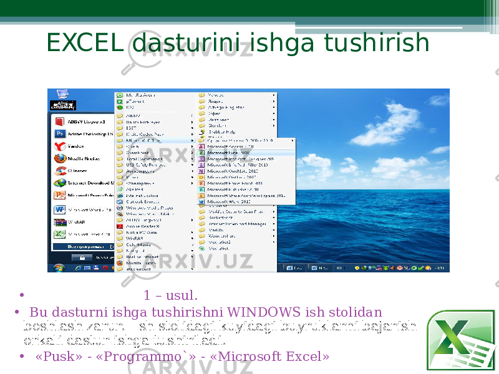This screenshot has height=374, width=499.
Task: Launch Microsoft Excel 2010 in pinned programs
Action: (x=83, y=234)
